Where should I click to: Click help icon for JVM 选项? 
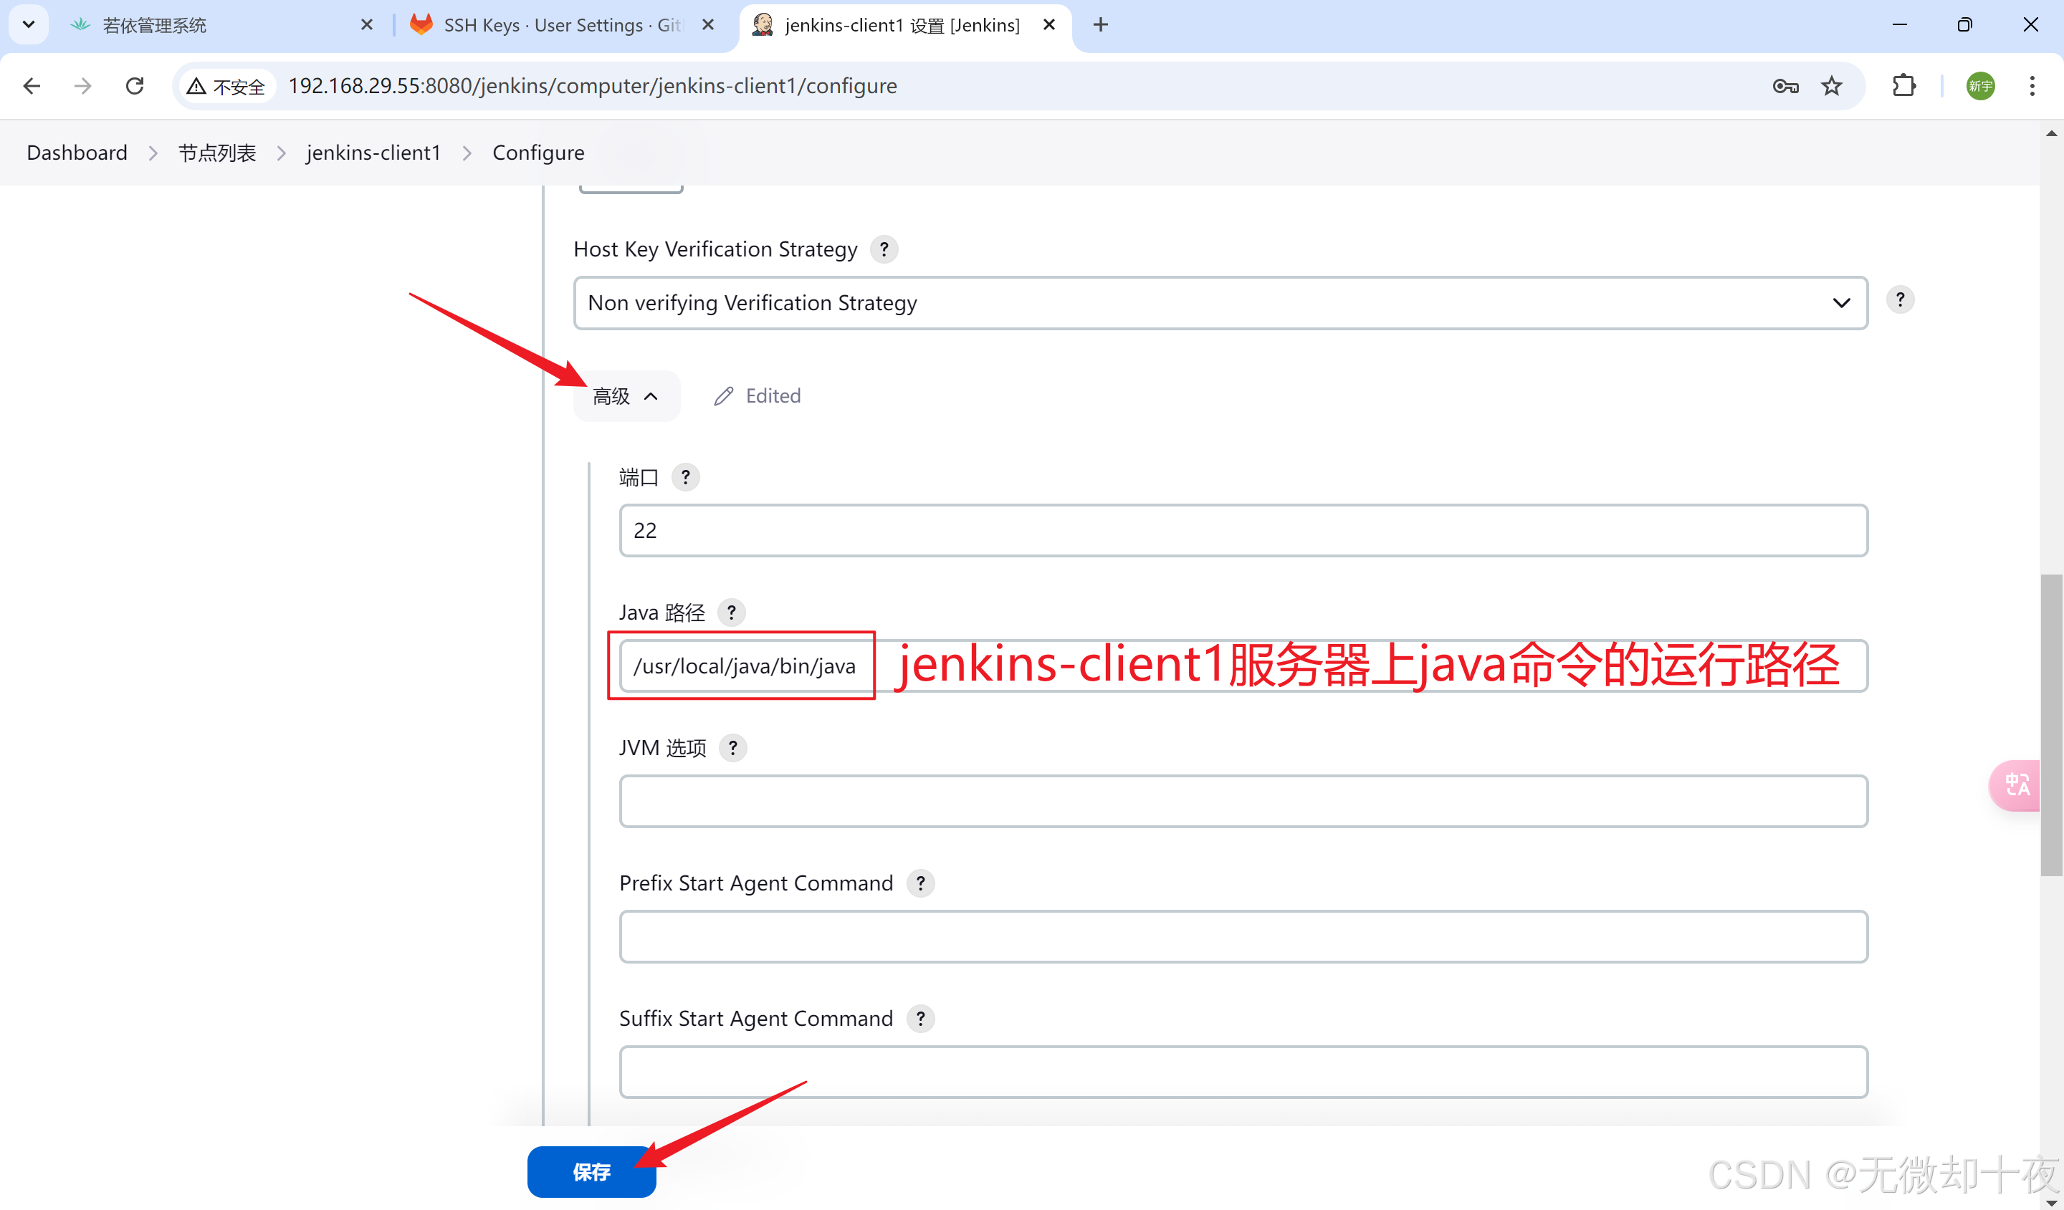point(732,747)
